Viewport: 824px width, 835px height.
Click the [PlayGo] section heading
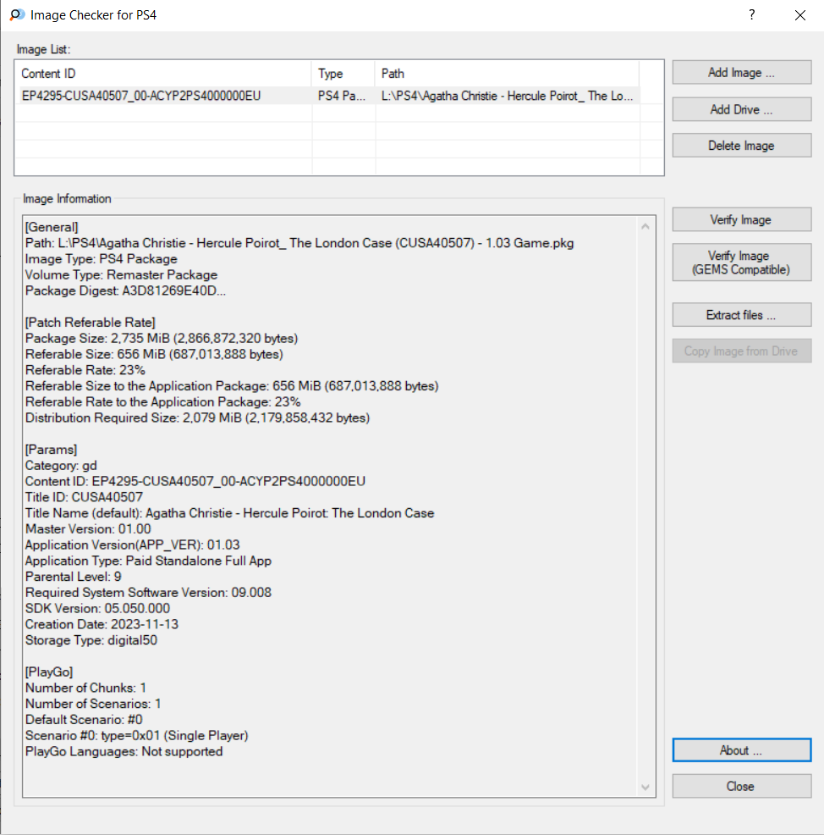(49, 672)
